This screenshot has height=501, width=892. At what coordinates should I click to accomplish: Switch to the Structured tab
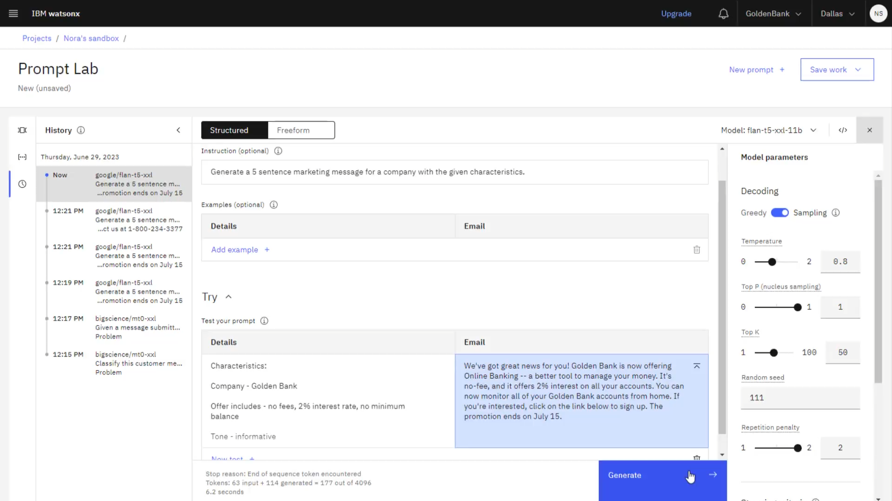pyautogui.click(x=235, y=130)
